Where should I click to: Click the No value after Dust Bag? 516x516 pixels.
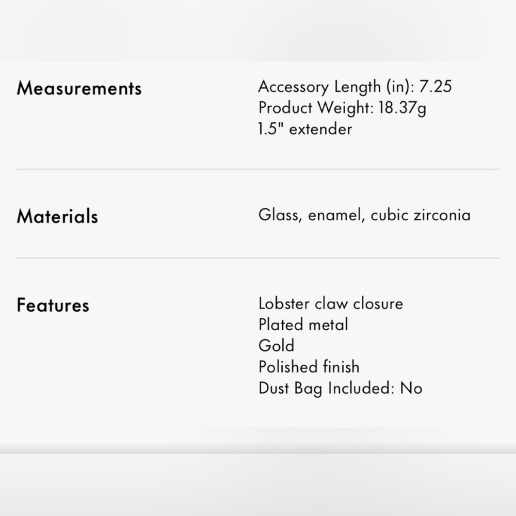411,388
